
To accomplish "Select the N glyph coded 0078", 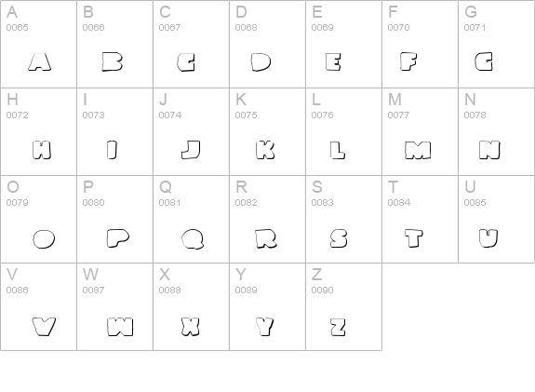I will click(497, 132).
